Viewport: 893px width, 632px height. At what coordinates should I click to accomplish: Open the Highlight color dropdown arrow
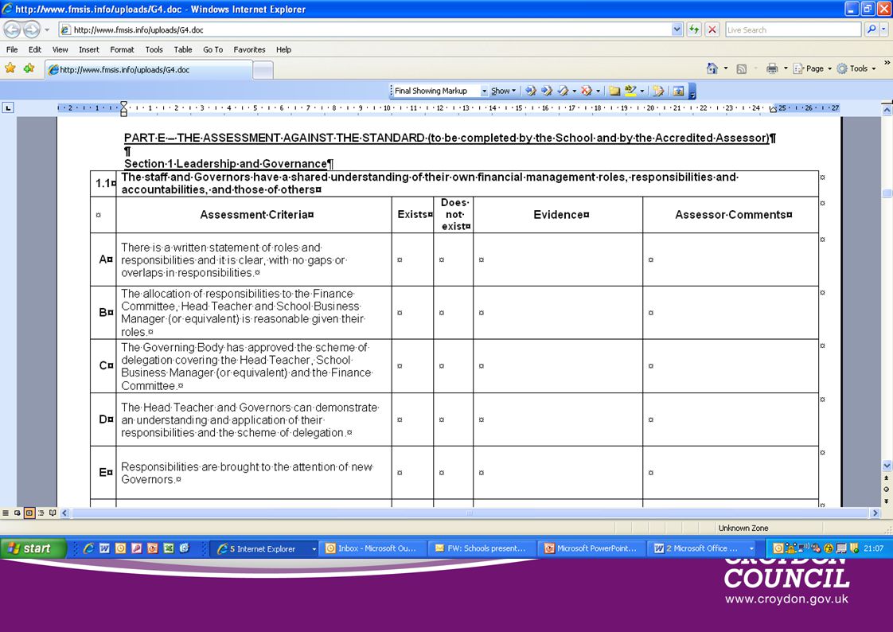point(641,91)
